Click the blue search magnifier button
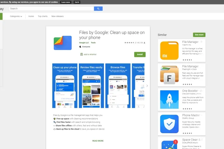 [x=98, y=9]
